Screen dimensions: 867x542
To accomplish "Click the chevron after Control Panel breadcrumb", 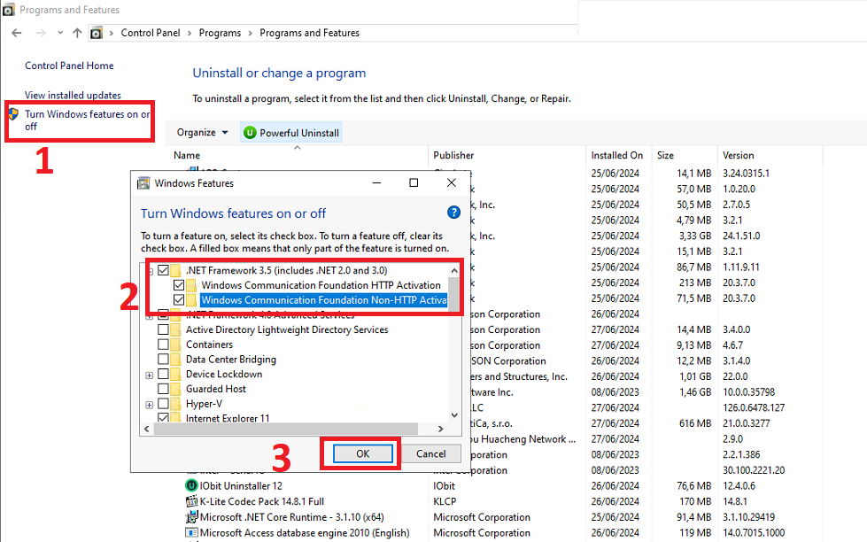I will (x=190, y=33).
